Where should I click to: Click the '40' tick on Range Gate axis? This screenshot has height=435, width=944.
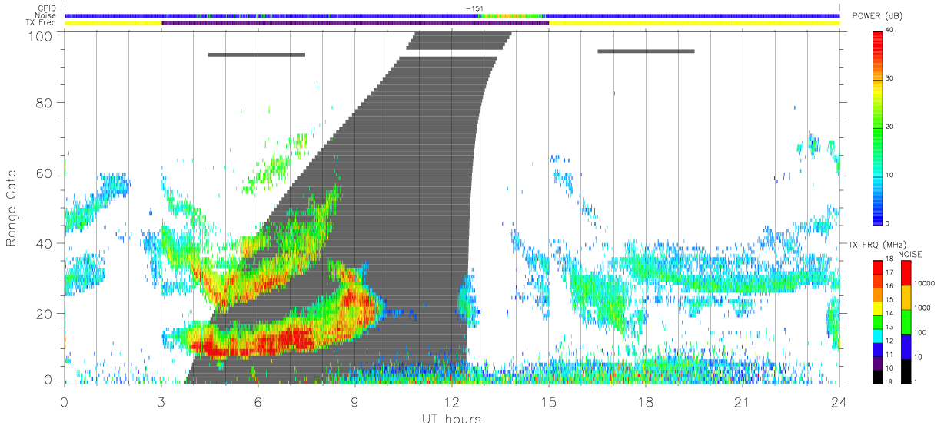pos(45,243)
